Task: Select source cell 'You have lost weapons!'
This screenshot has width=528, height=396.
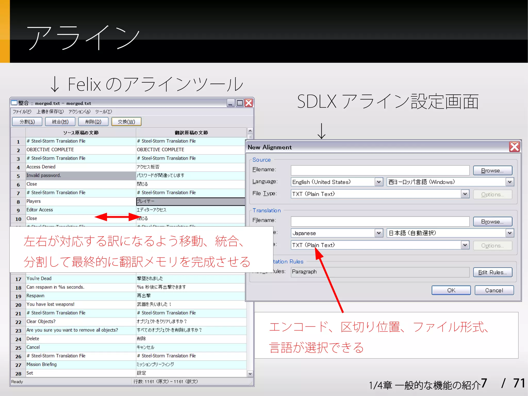Action: click(x=81, y=304)
